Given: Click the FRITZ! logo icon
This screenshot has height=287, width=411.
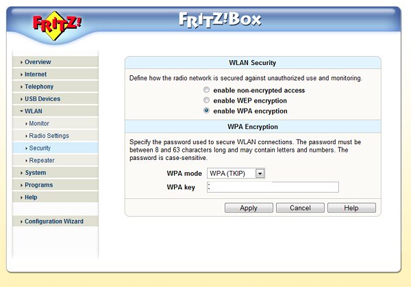Looking at the screenshot, I should coord(57,23).
